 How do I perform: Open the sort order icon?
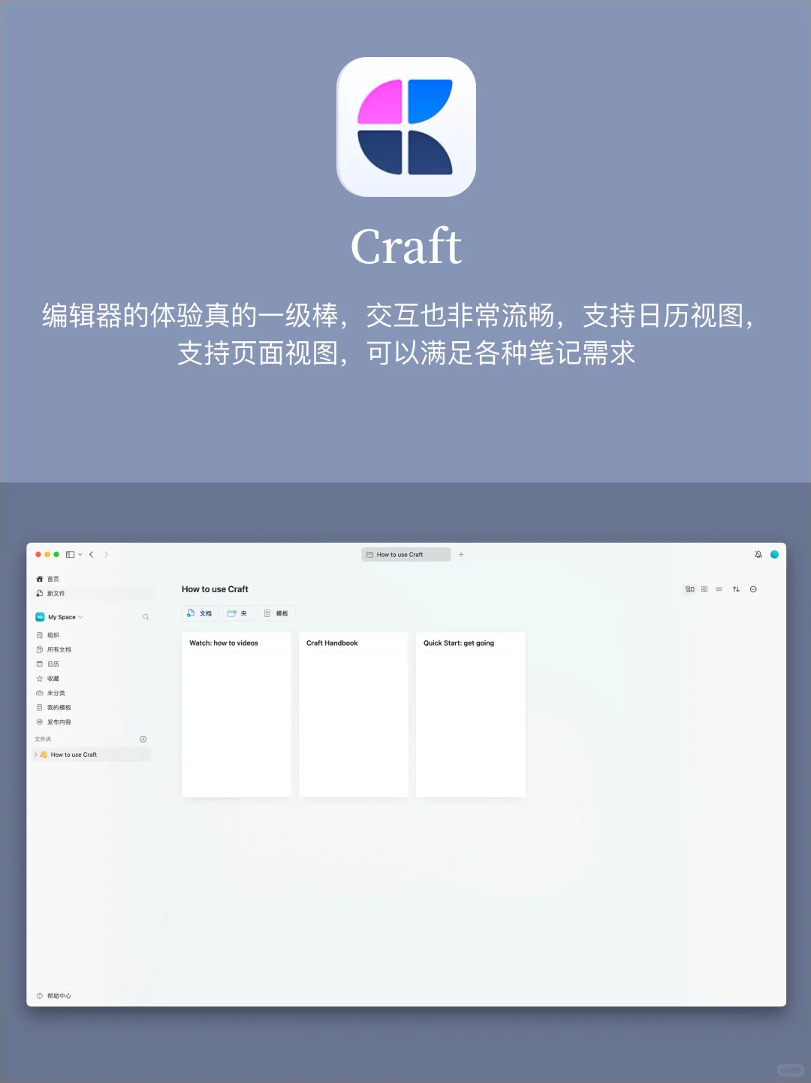pyautogui.click(x=736, y=589)
